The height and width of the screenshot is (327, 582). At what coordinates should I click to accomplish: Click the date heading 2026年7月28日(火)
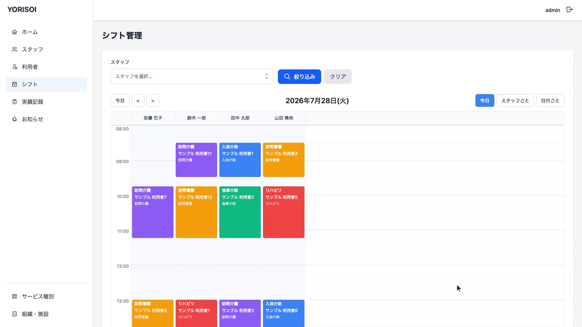point(317,101)
